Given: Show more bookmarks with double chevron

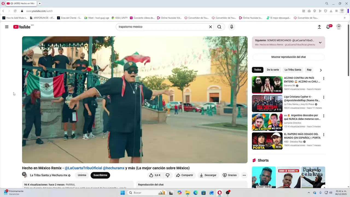Looking at the screenshot, I should [345, 18].
